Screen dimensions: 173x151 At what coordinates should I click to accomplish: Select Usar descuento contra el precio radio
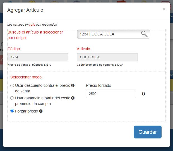coord(12,85)
